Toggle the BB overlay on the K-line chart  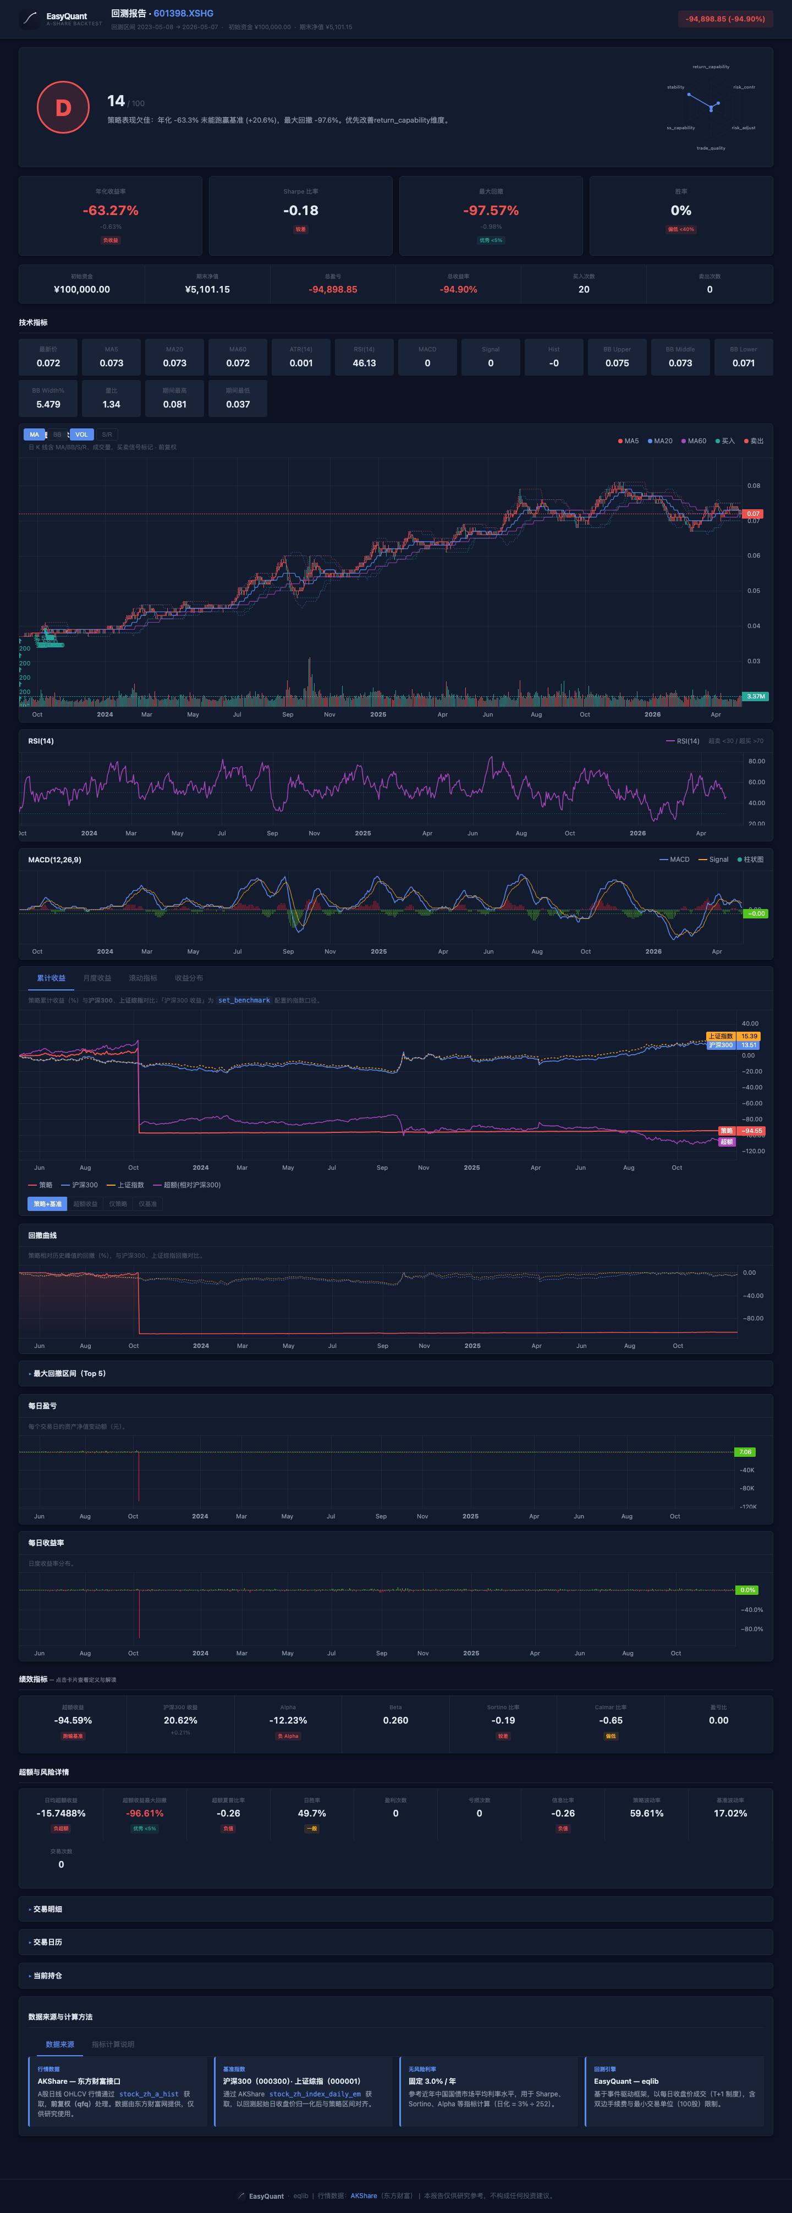58,434
